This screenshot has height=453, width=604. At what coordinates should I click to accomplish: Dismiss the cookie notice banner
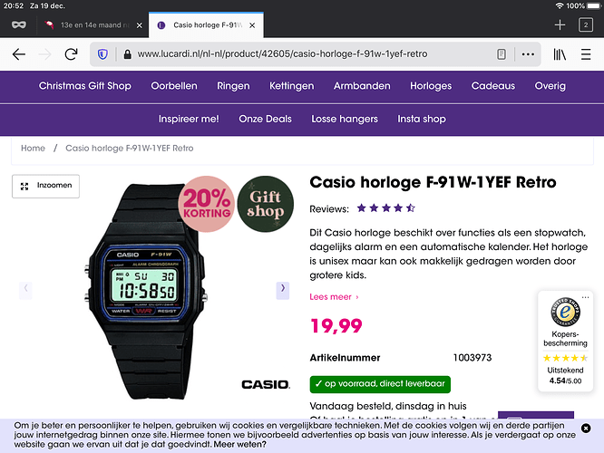tap(586, 428)
